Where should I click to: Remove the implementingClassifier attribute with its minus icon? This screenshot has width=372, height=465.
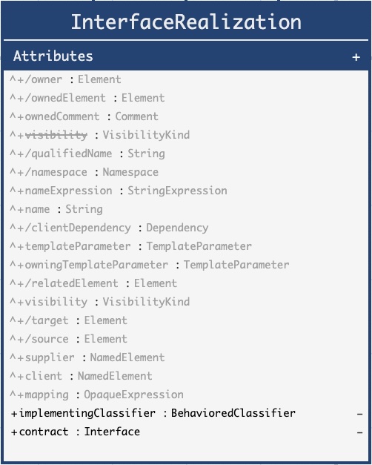(359, 414)
